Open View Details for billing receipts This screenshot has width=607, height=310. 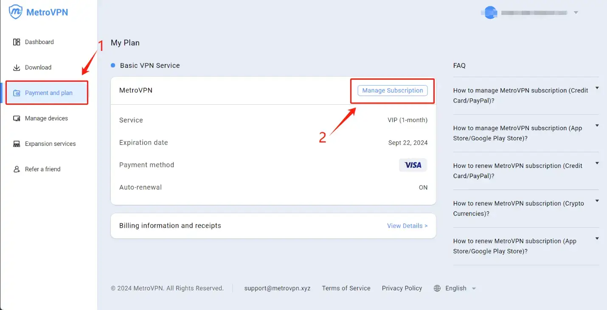click(407, 226)
